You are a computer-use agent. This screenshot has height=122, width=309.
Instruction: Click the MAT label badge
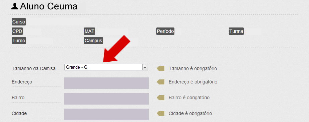[x=90, y=31]
